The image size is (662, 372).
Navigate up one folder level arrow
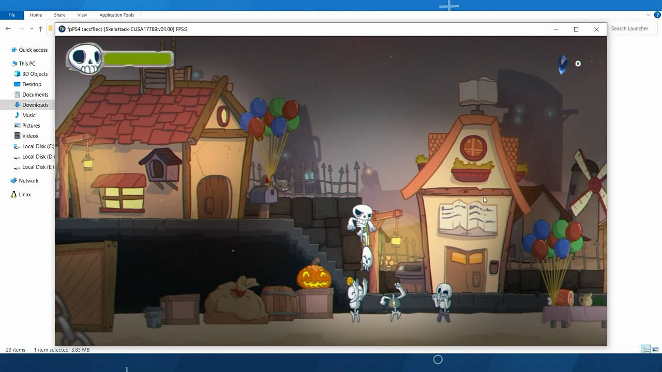(40, 29)
